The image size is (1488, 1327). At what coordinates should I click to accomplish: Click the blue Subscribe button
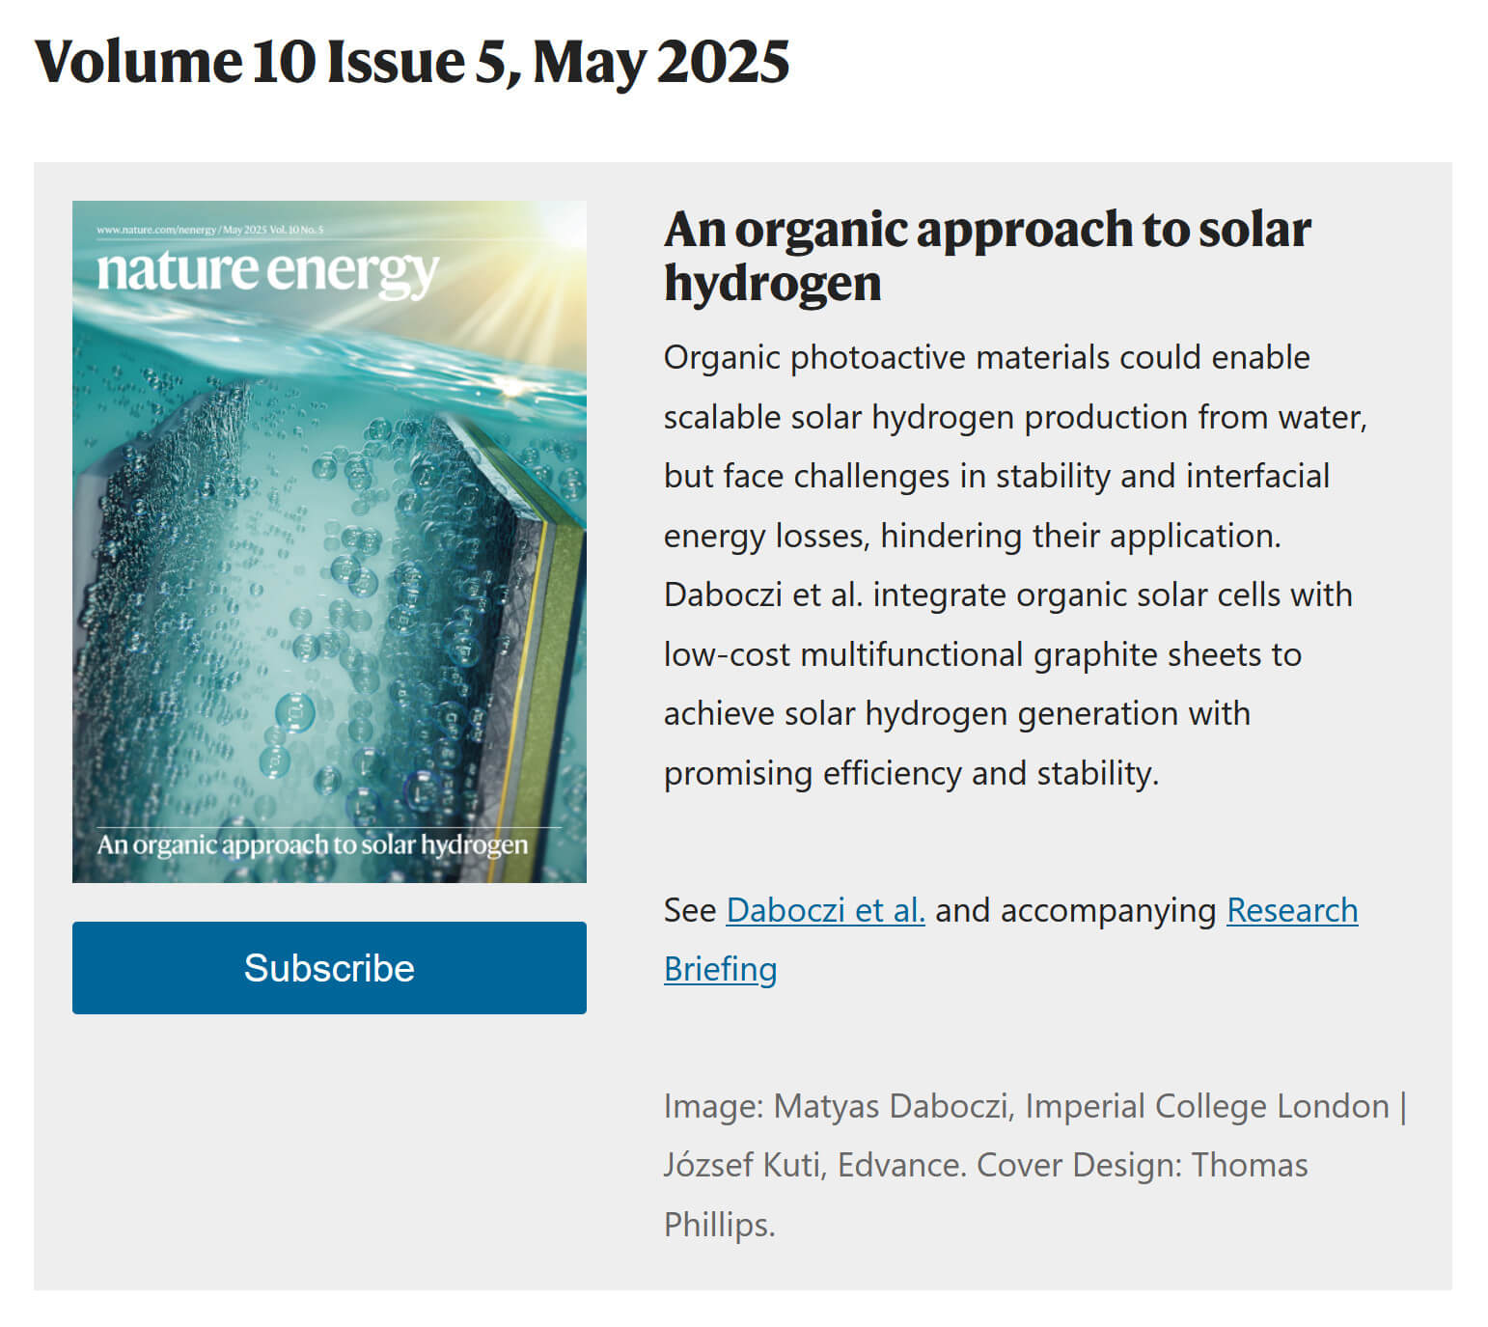(x=329, y=967)
